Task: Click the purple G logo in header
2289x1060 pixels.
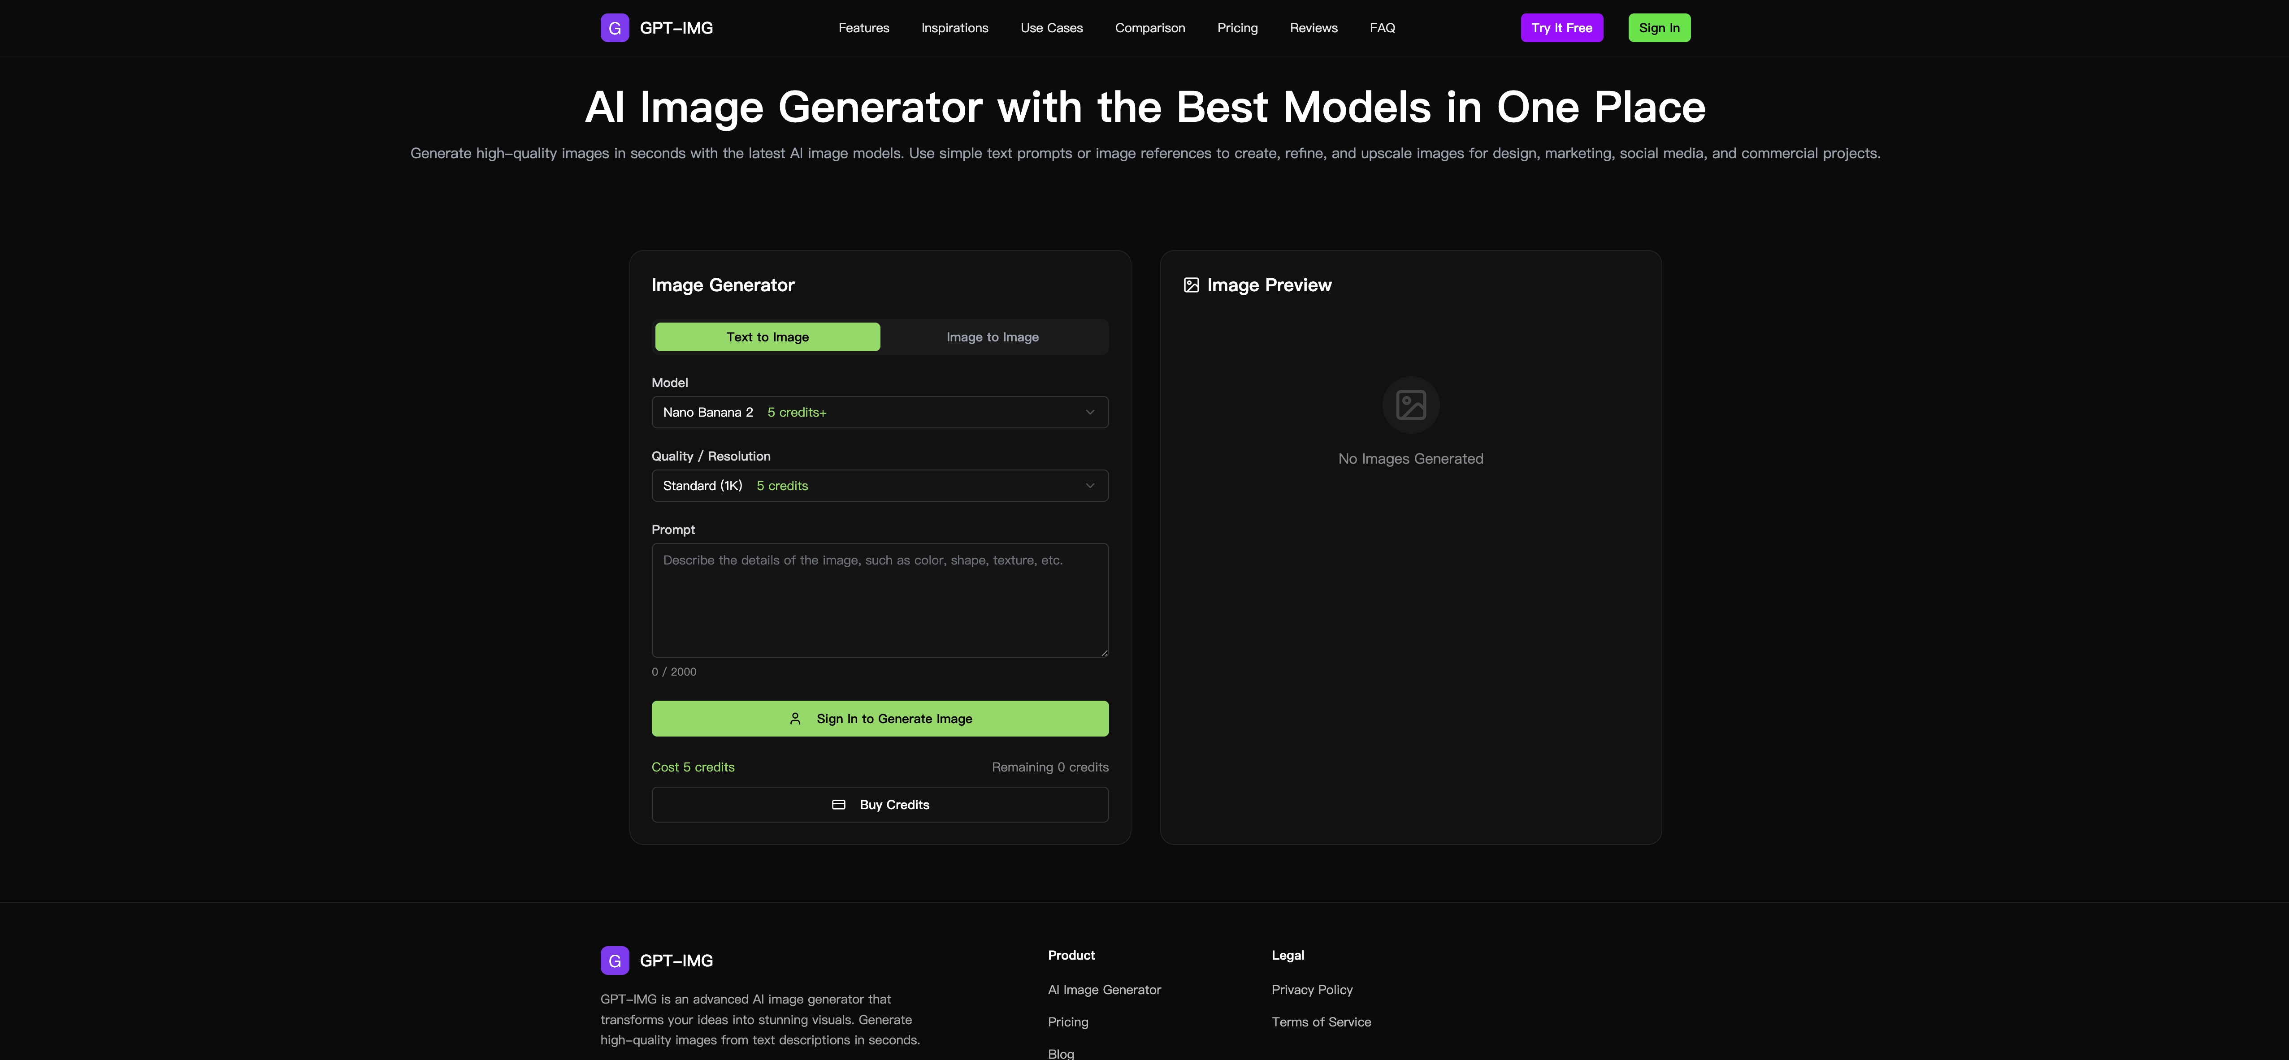Action: click(x=614, y=27)
